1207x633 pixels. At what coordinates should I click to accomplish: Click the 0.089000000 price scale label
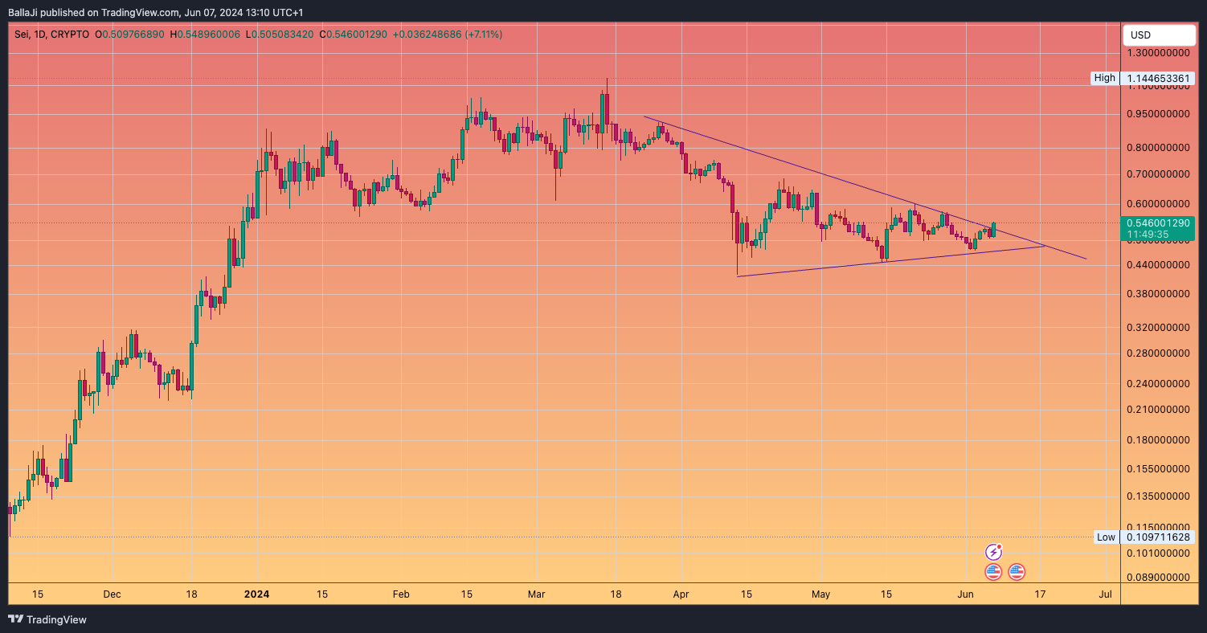click(1160, 578)
